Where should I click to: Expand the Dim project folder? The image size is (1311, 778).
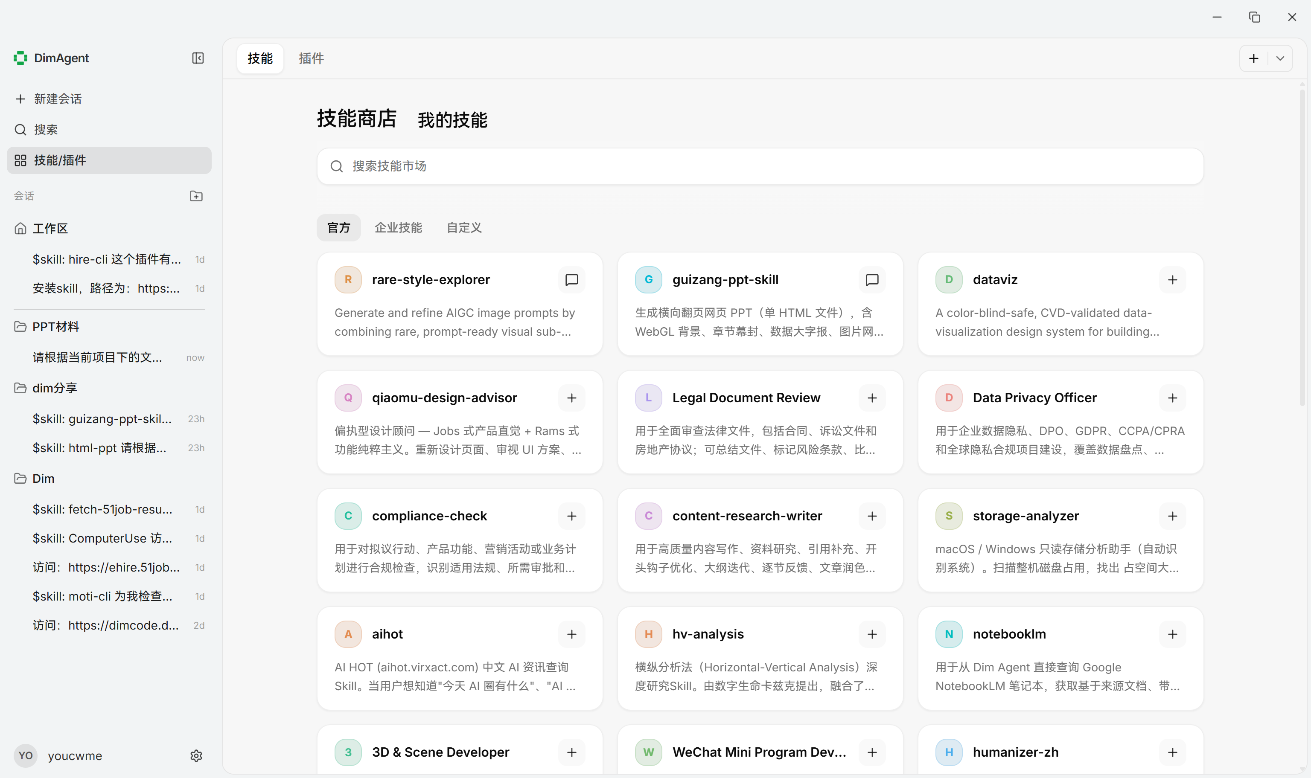coord(109,479)
